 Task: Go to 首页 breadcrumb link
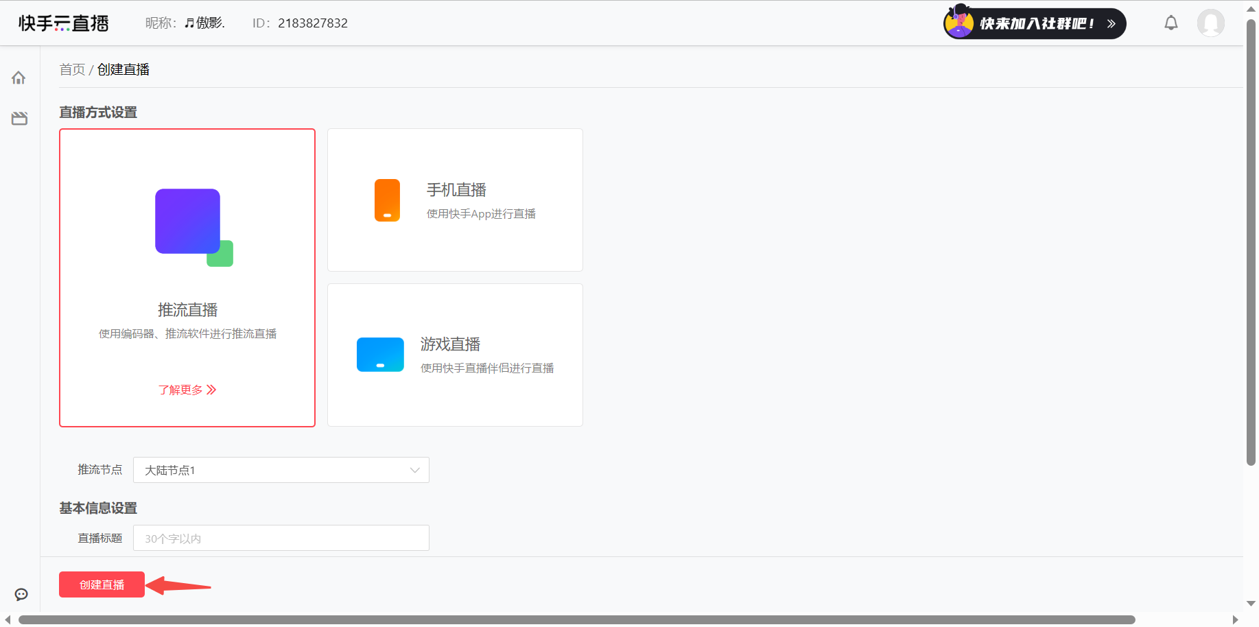click(x=72, y=69)
